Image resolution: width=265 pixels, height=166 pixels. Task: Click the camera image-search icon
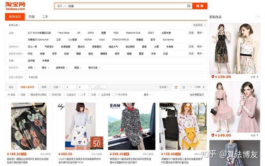click(189, 6)
